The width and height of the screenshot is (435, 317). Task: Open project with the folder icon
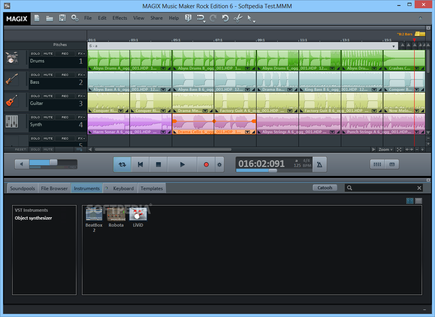[49, 18]
